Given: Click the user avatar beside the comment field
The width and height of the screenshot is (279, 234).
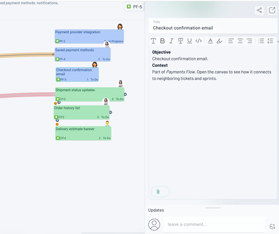Looking at the screenshot, I should point(154,224).
